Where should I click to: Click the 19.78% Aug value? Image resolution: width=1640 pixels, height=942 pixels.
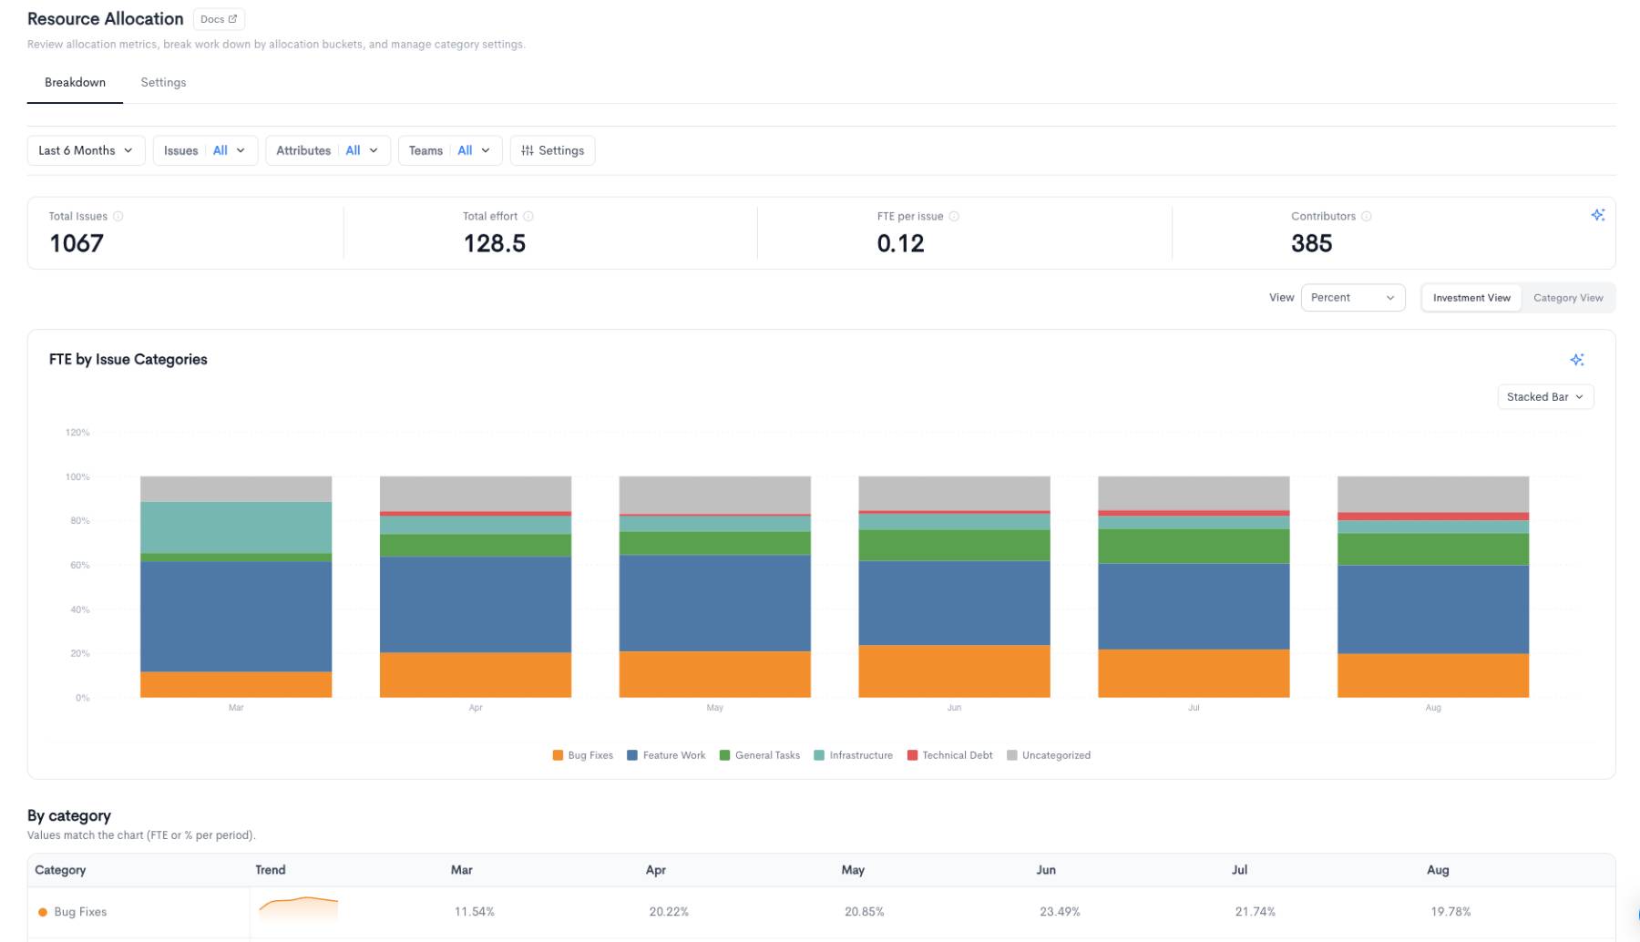tap(1450, 912)
